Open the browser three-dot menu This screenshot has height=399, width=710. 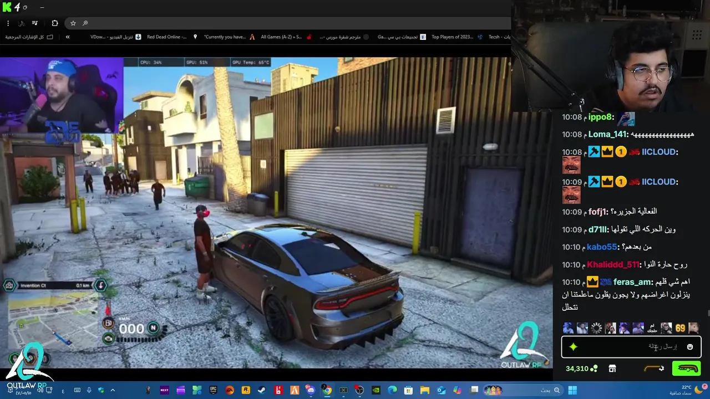click(8, 23)
